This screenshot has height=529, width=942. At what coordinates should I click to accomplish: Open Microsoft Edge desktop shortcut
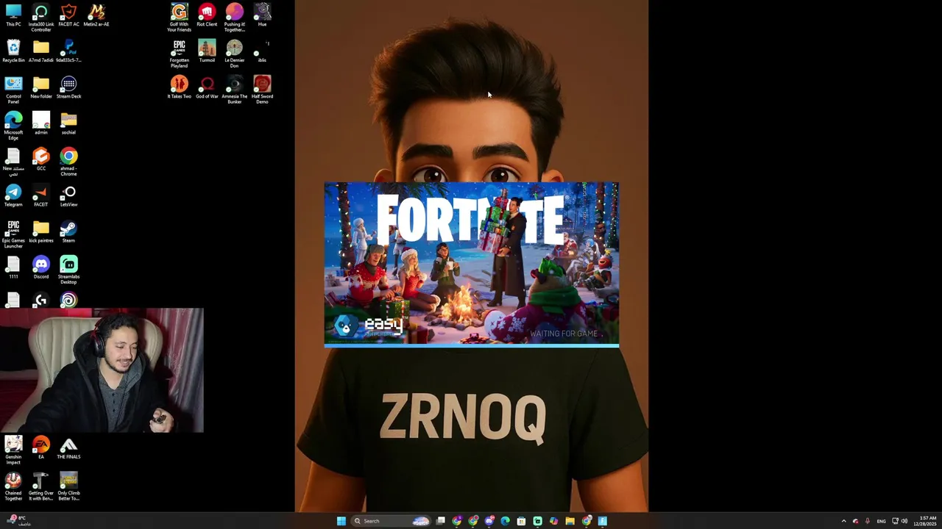pyautogui.click(x=13, y=126)
